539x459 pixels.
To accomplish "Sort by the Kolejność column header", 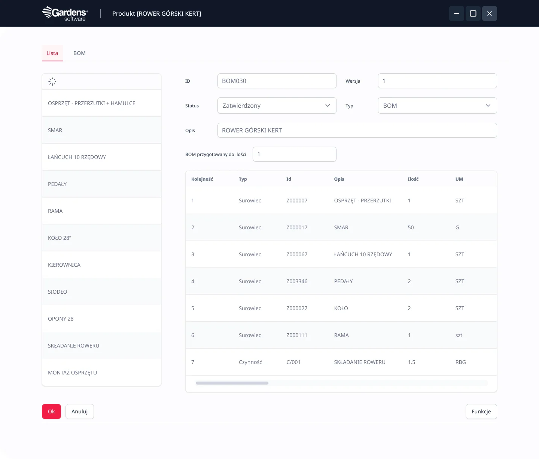I will (x=202, y=179).
